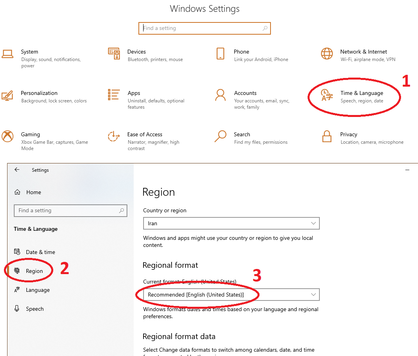Screen dimensions: 418x356
Task: Select Region in the sidebar
Action: pos(34,271)
